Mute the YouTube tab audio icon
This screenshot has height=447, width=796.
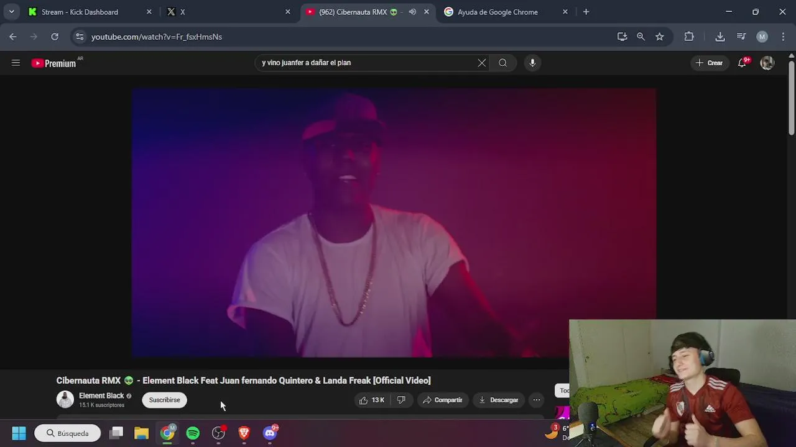pyautogui.click(x=412, y=12)
